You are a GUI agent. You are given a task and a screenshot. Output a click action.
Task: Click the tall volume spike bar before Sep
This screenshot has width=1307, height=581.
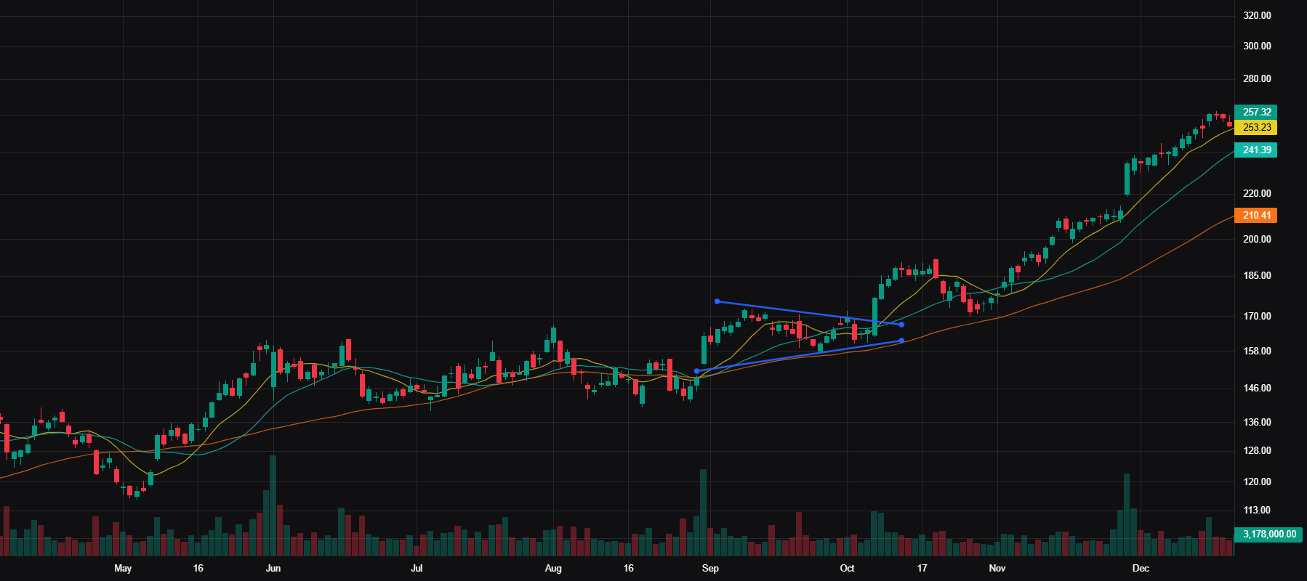coord(703,513)
